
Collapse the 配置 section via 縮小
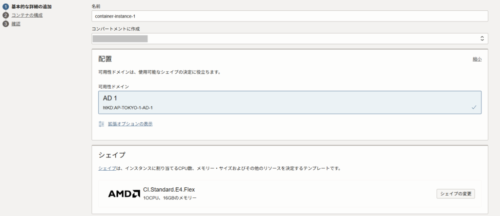(x=477, y=59)
